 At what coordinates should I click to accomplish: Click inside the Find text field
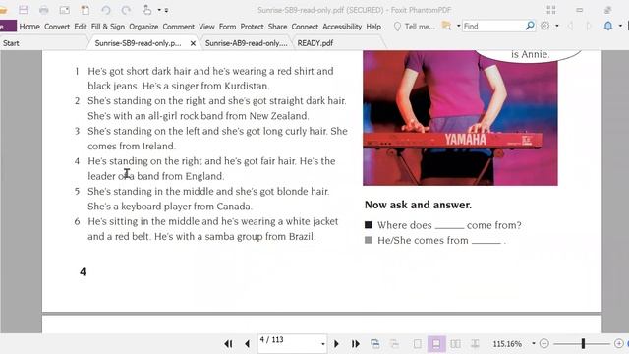[493, 27]
